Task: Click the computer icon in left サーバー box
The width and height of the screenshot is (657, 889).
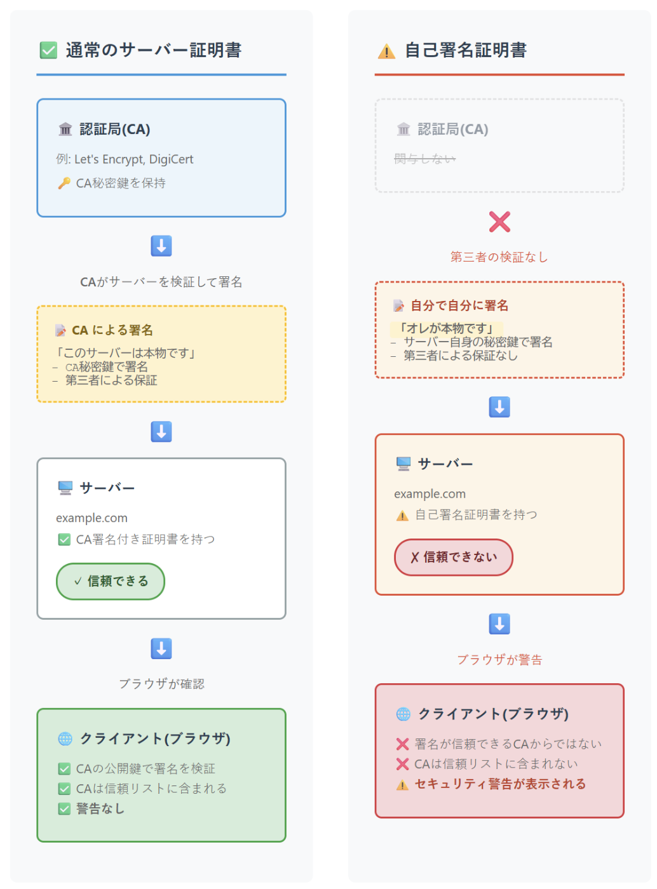Action: [65, 488]
